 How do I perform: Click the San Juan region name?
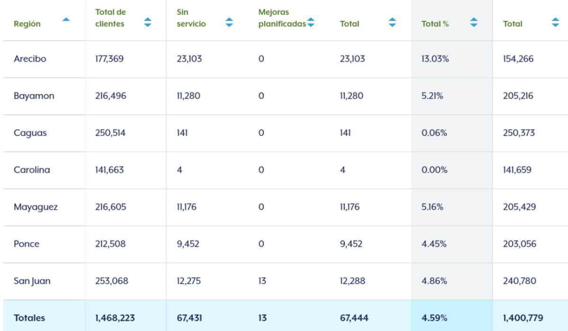click(x=32, y=281)
